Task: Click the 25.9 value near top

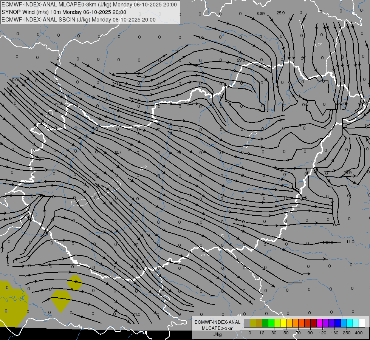Action: click(x=280, y=13)
